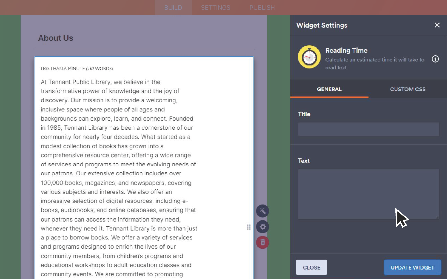The height and width of the screenshot is (279, 447).
Task: Click the yellow stopwatch Reading Time icon
Action: (x=309, y=57)
